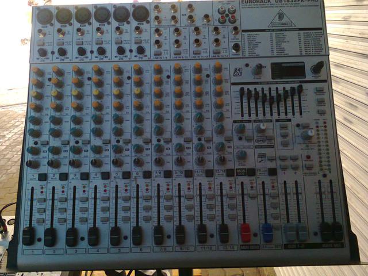
Task: Click channel 13/14 top orange knob
Action: (x=217, y=68)
